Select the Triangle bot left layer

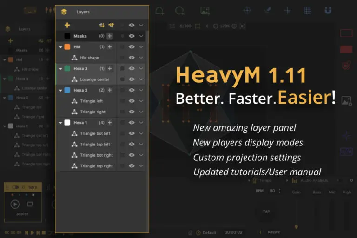[x=101, y=133]
